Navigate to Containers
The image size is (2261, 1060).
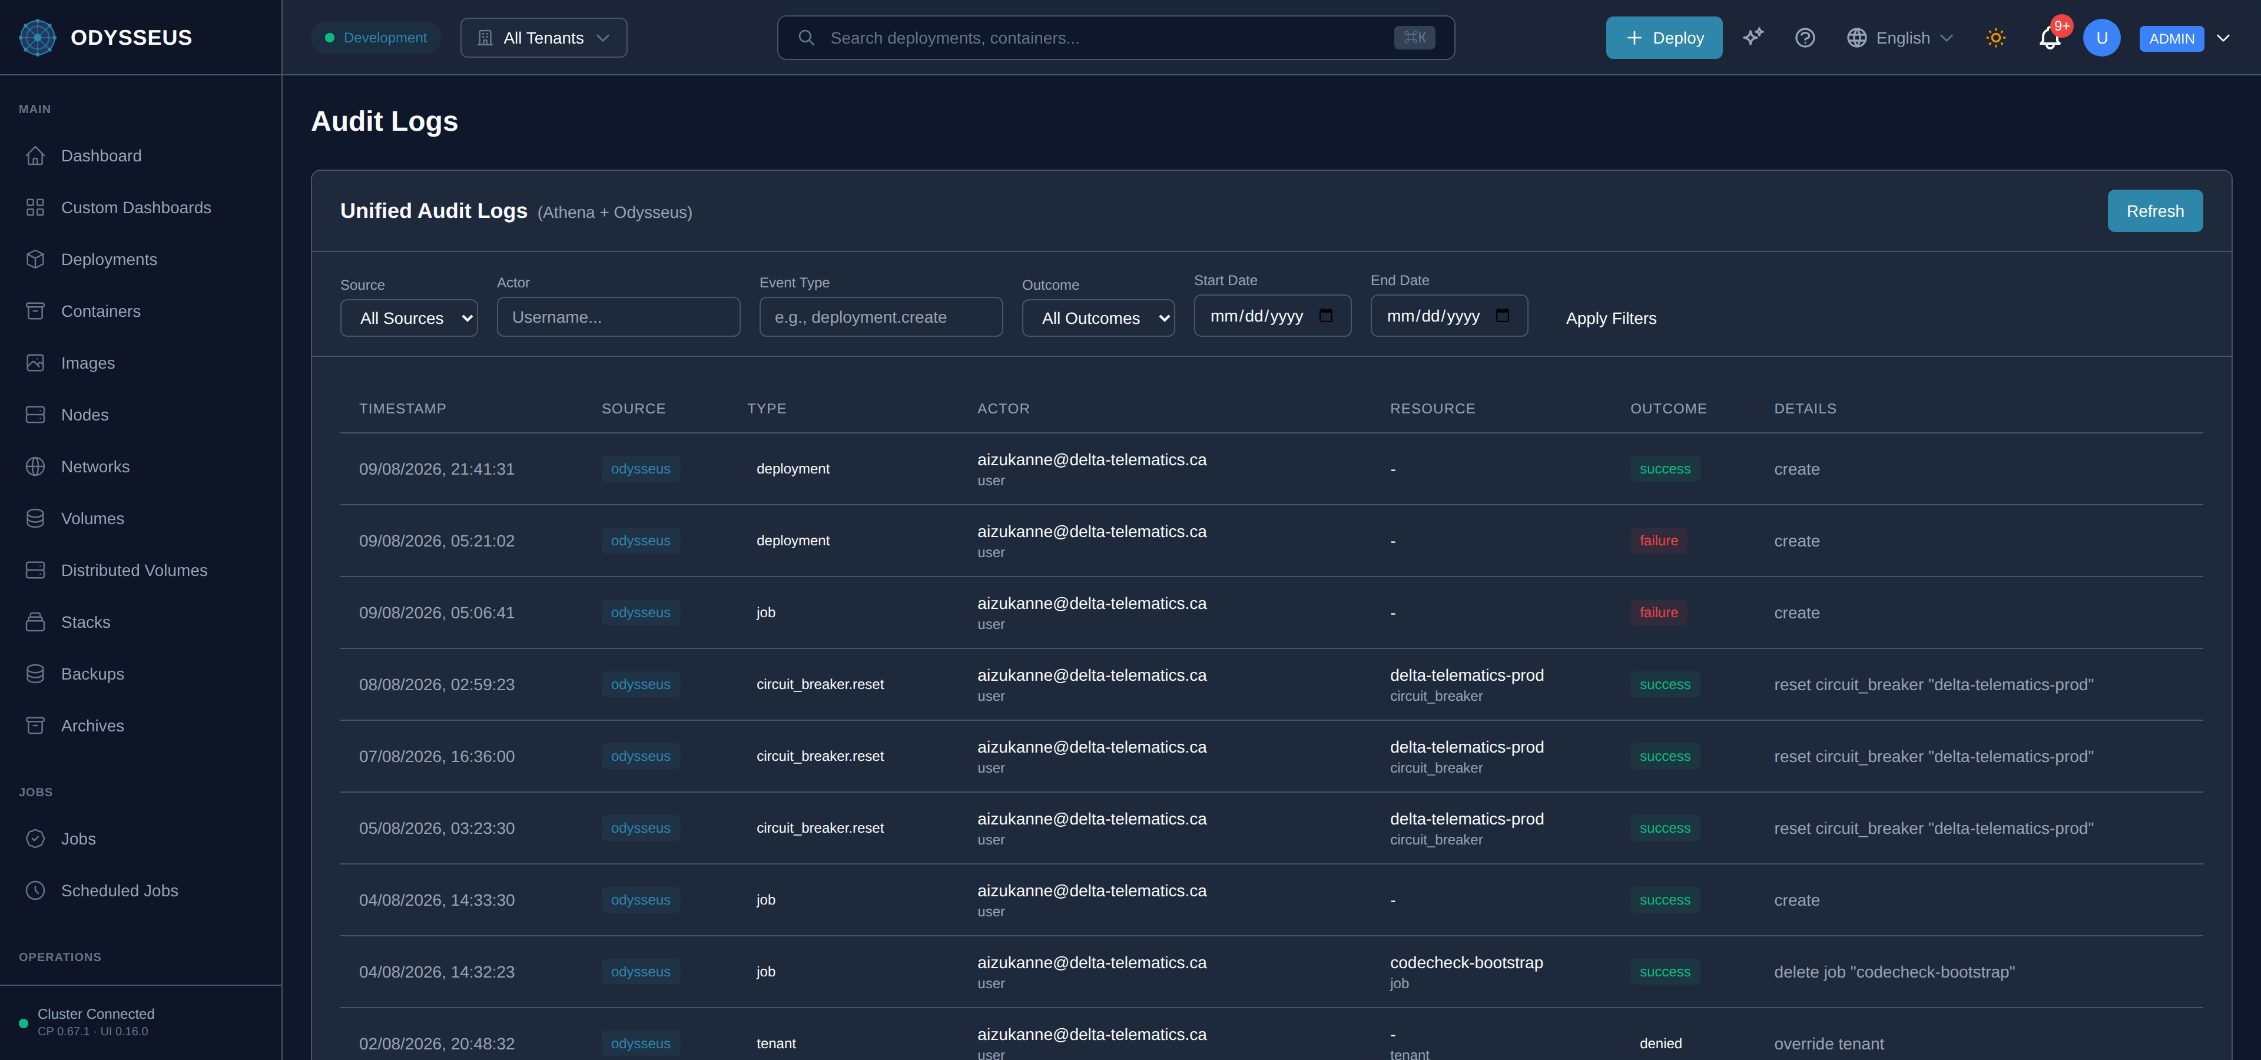tap(141, 310)
